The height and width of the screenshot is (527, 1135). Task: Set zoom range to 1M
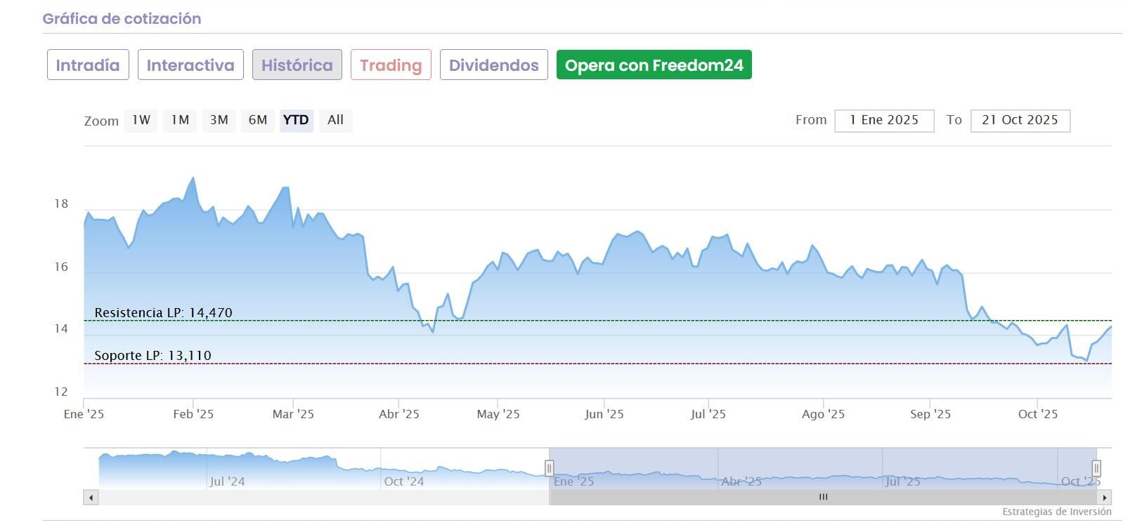pyautogui.click(x=180, y=120)
